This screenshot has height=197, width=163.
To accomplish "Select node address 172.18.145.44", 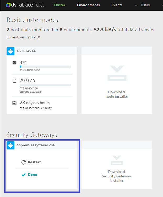I will click(26, 51).
